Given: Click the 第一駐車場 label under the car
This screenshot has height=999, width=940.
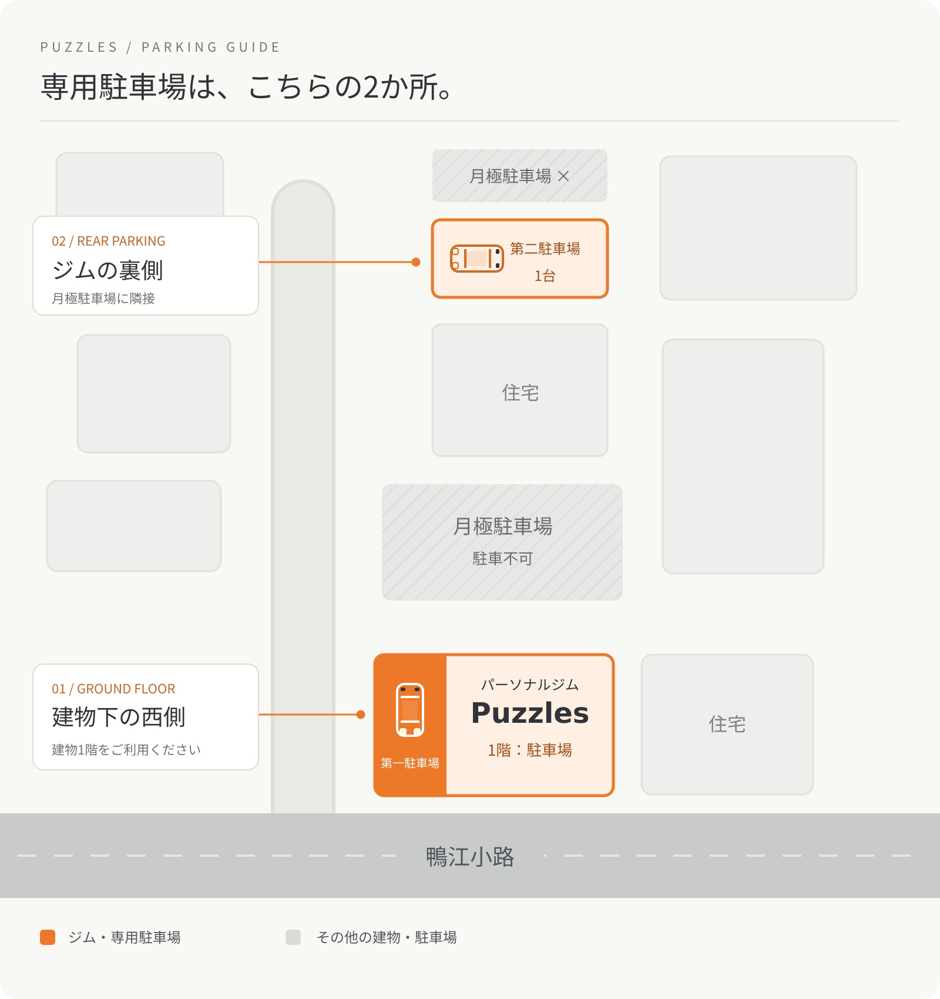Looking at the screenshot, I should 410,763.
